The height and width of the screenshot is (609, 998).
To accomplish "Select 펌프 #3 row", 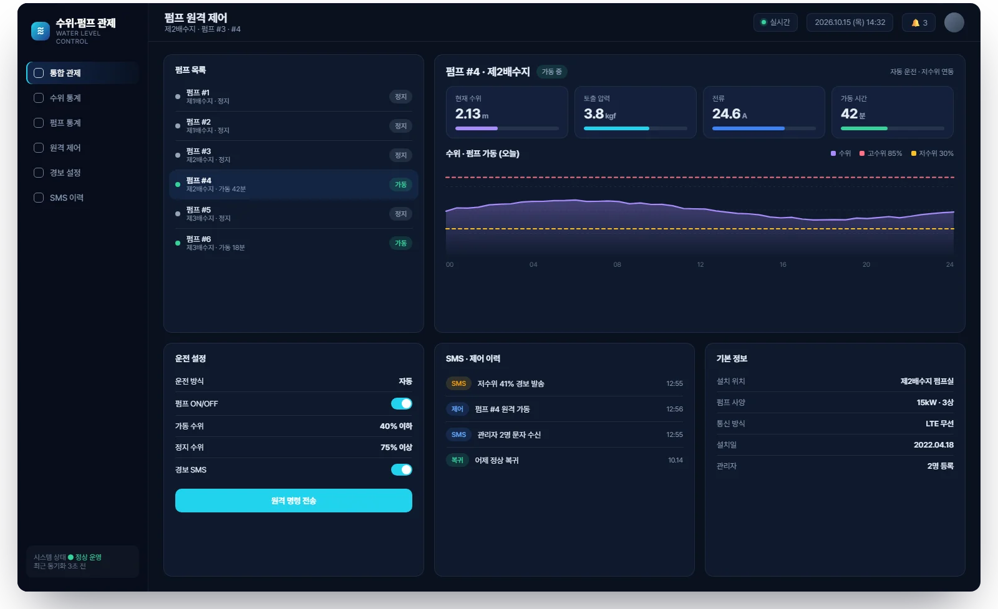I will pos(294,155).
